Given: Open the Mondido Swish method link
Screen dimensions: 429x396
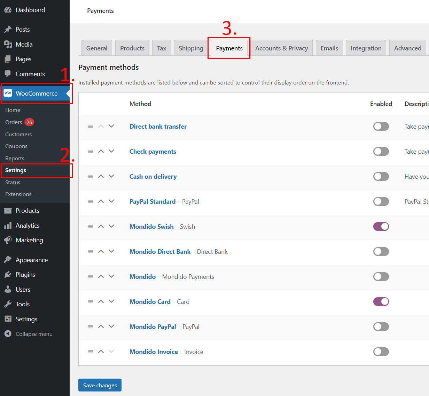Looking at the screenshot, I should tap(151, 227).
